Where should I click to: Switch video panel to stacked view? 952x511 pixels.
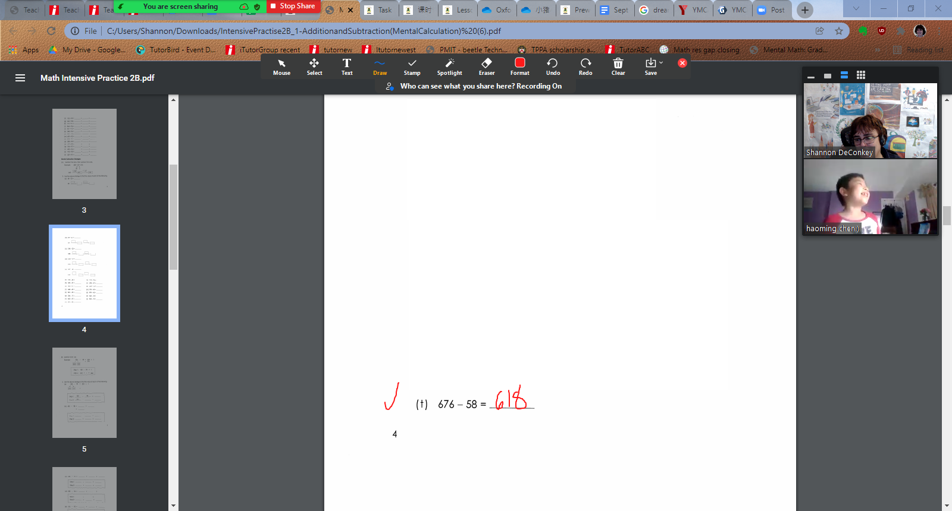point(844,75)
